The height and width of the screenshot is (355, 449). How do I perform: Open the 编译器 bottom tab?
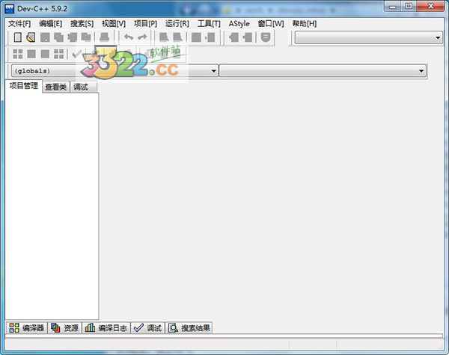[27, 328]
